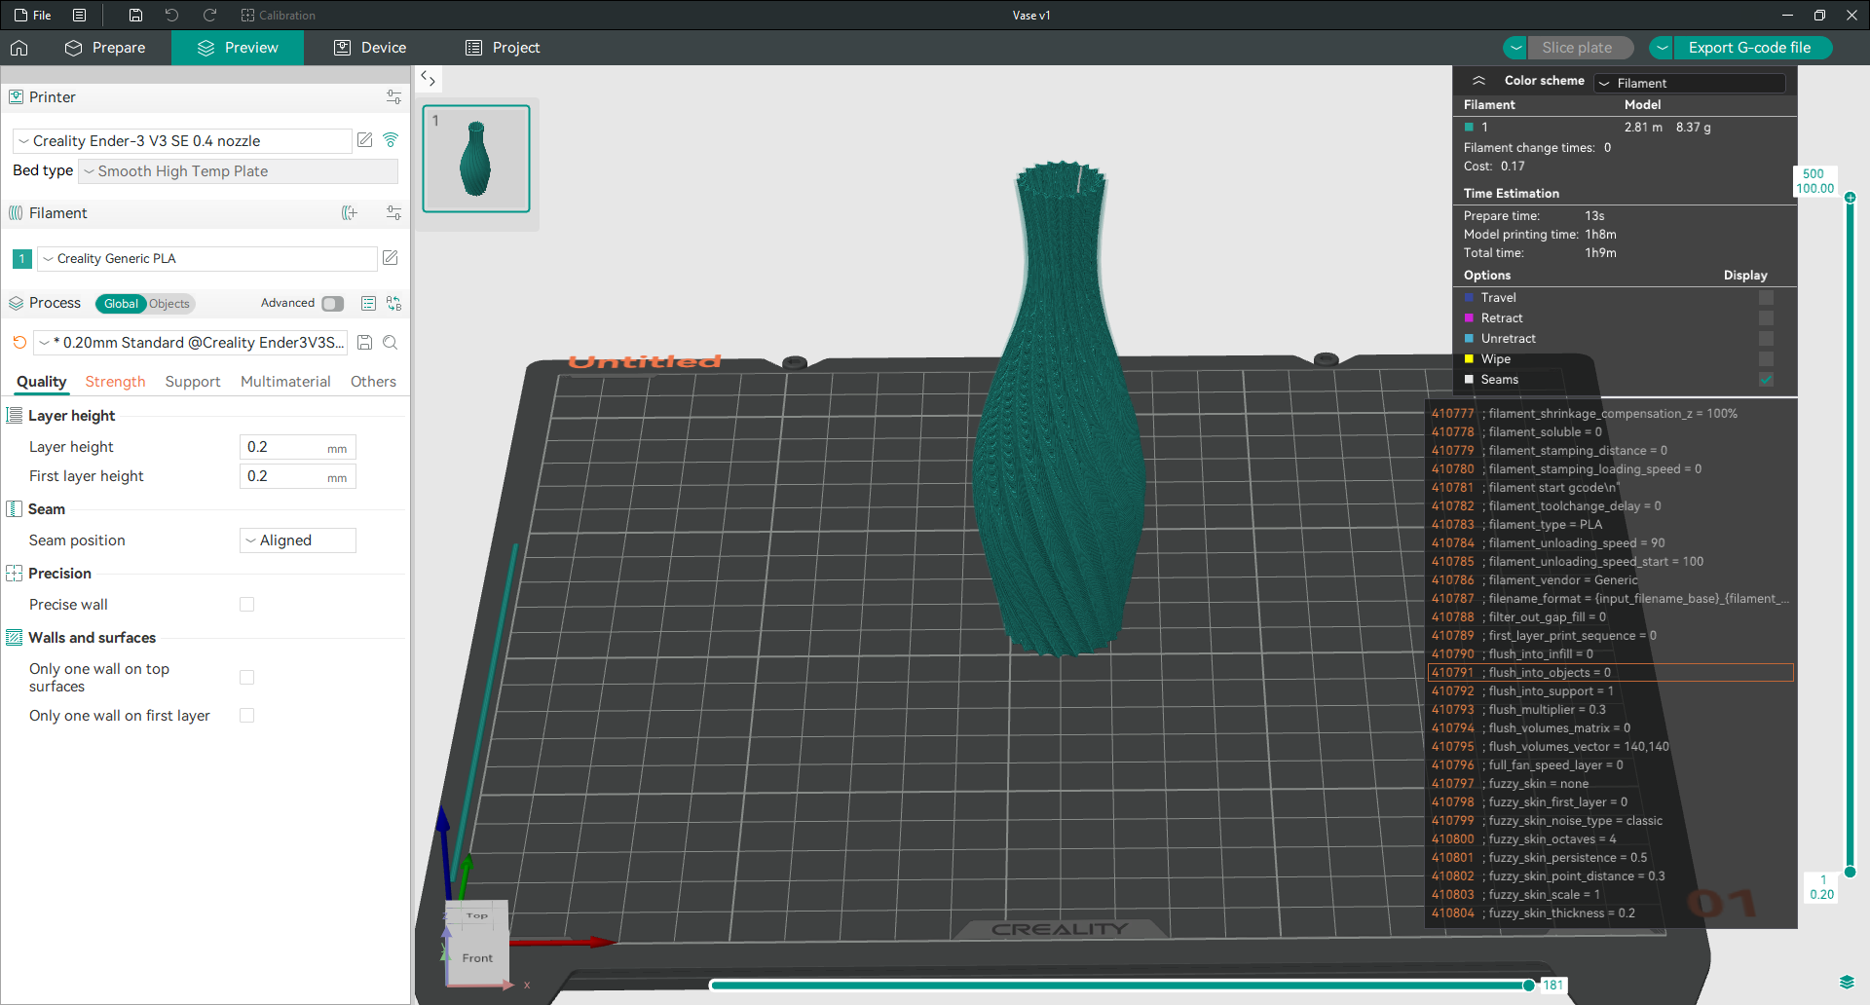
Task: Open the home screen icon
Action: point(19,48)
